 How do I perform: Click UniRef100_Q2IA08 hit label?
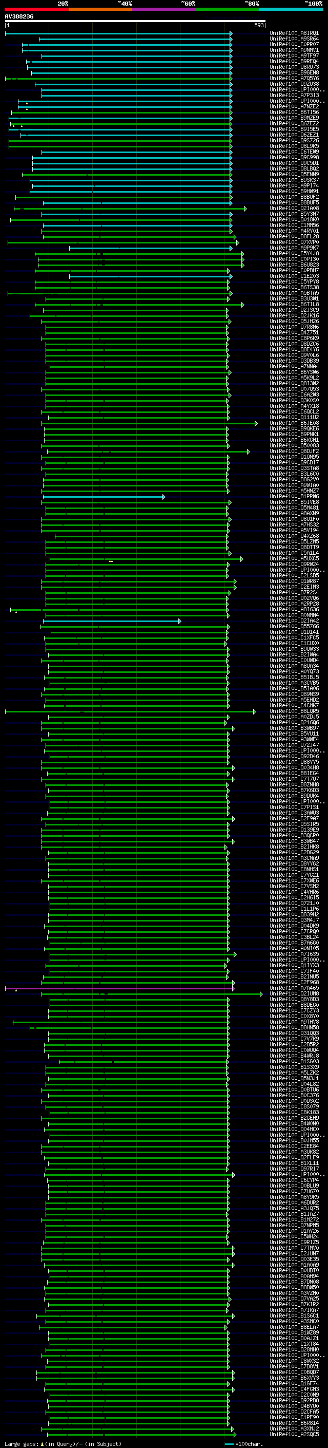(294, 209)
